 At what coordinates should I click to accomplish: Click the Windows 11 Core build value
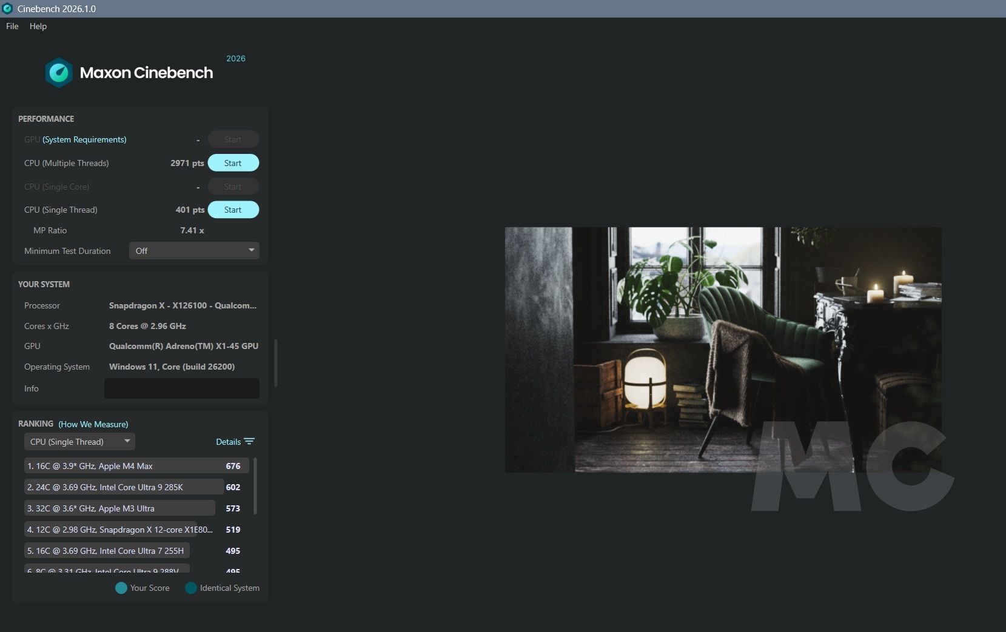click(x=172, y=367)
